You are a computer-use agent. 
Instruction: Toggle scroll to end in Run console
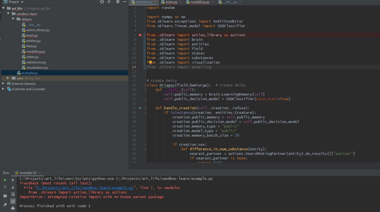(13, 201)
